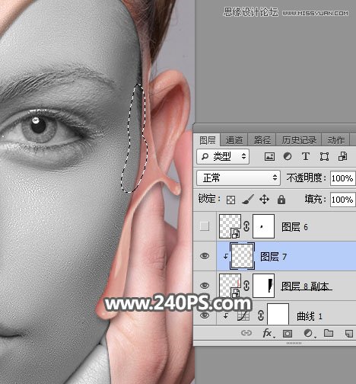Hide the 曲线 1 adjustment layer

(x=205, y=315)
